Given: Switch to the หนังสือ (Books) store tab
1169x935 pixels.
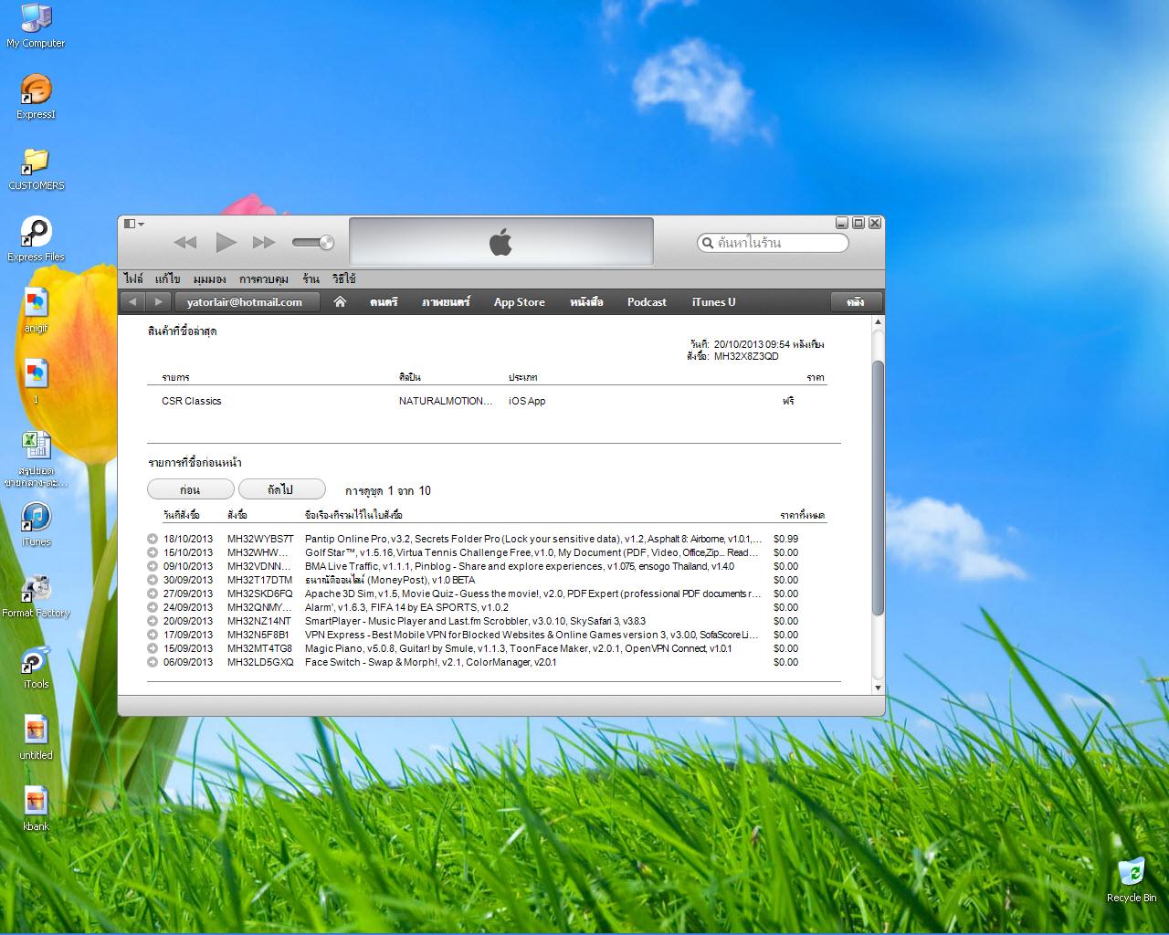Looking at the screenshot, I should [586, 302].
